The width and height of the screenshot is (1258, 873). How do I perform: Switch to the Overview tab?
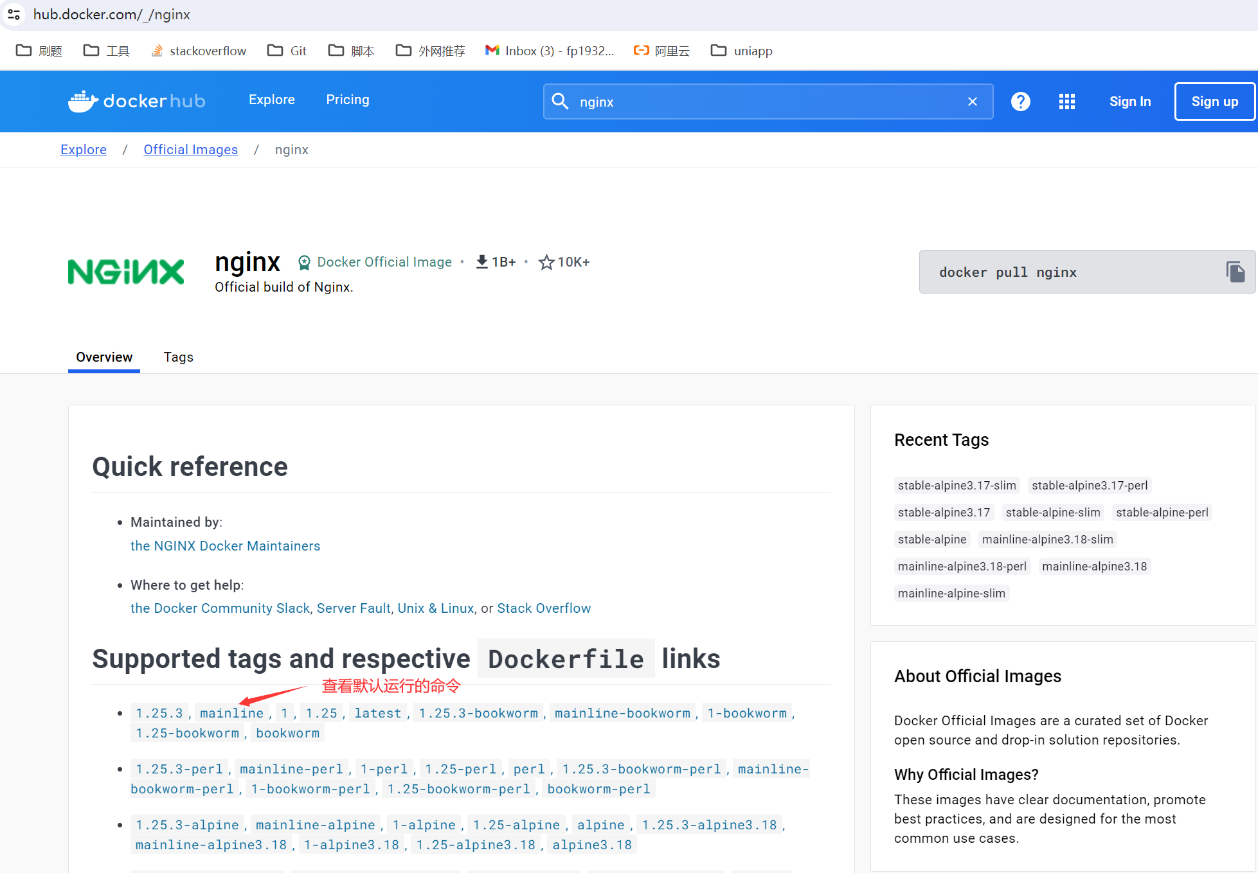pos(104,357)
